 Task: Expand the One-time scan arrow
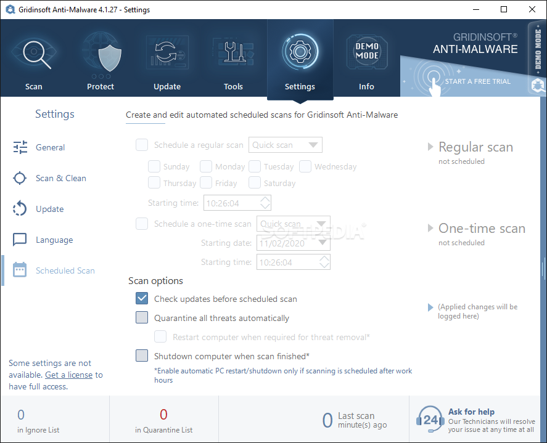[430, 228]
